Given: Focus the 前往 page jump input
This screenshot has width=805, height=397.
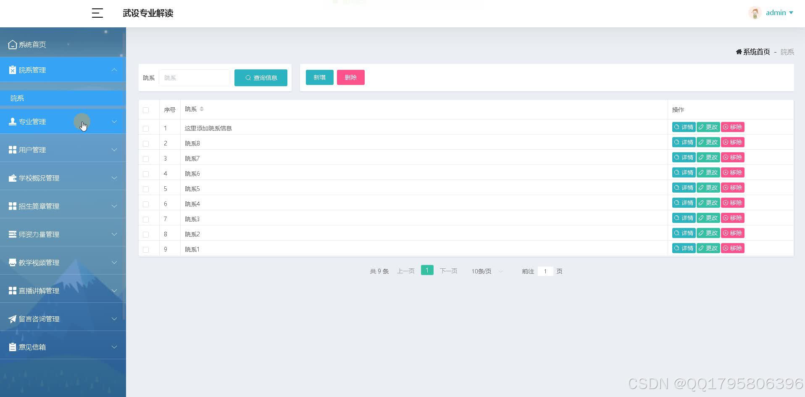Looking at the screenshot, I should pyautogui.click(x=545, y=271).
